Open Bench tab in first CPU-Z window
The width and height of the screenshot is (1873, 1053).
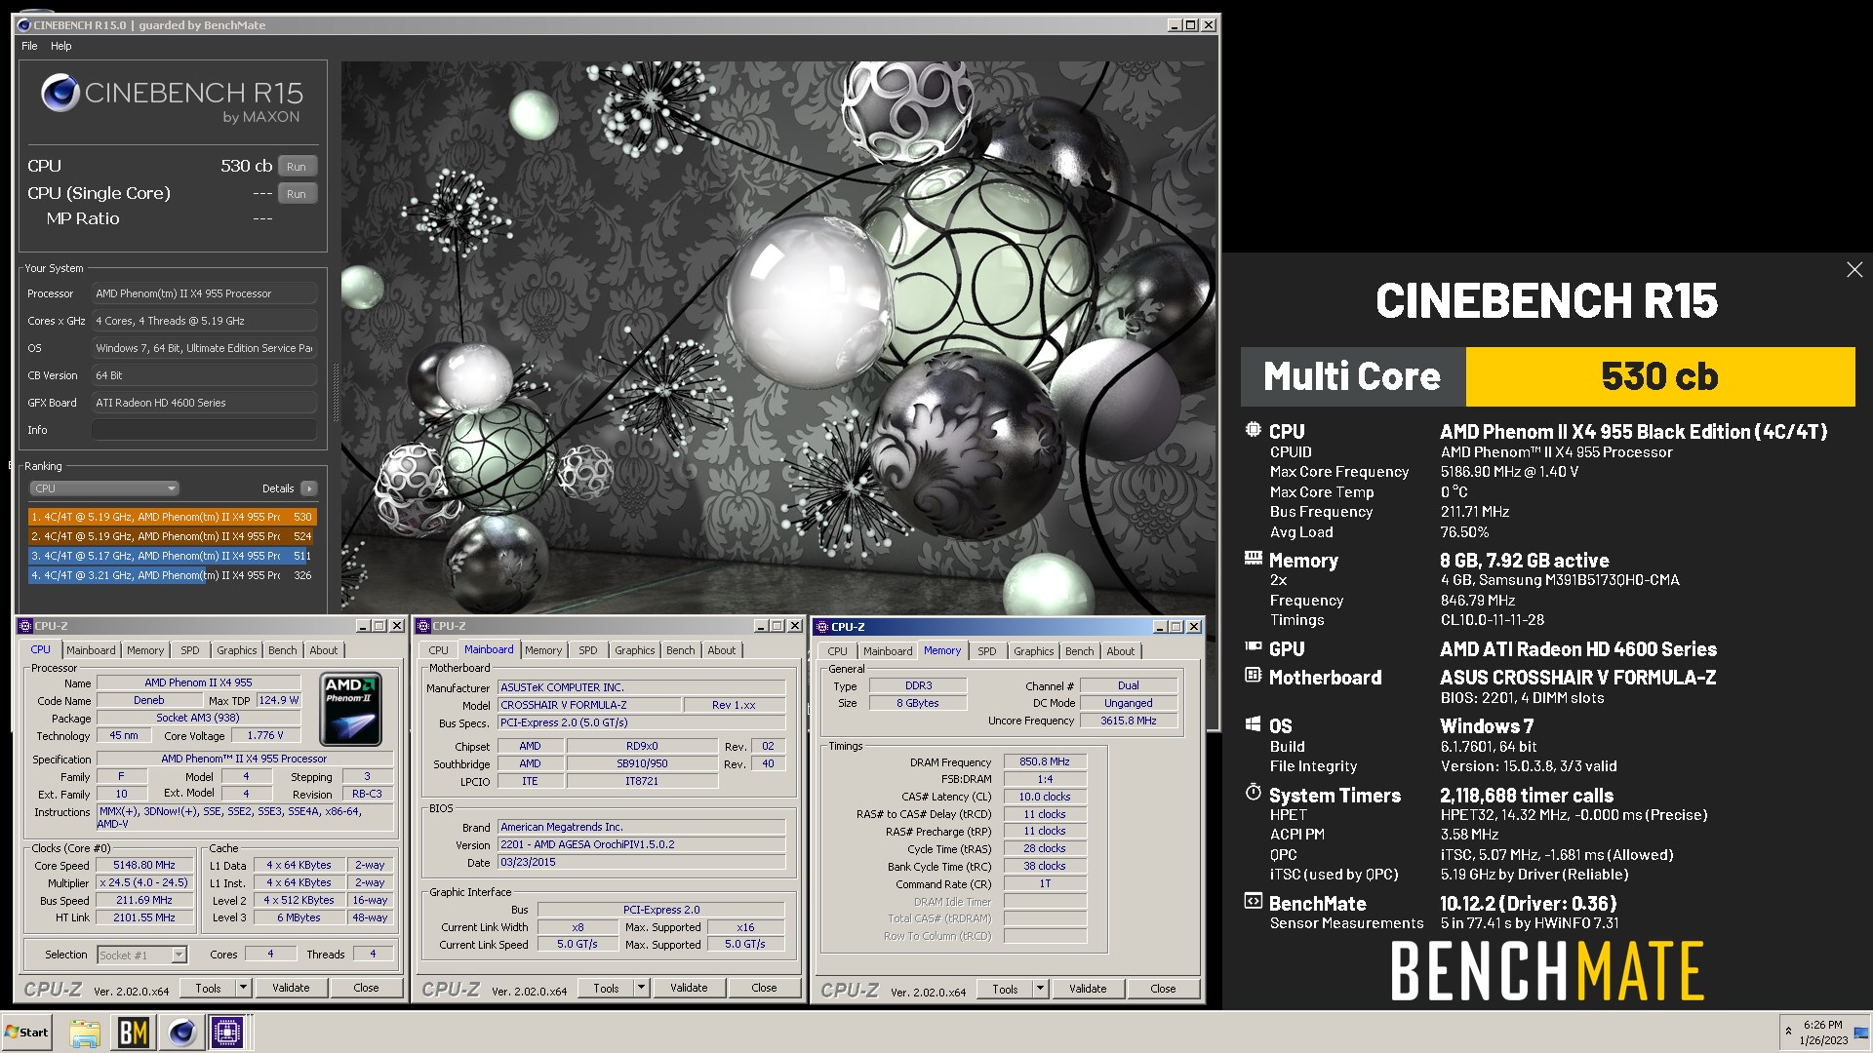pos(283,650)
